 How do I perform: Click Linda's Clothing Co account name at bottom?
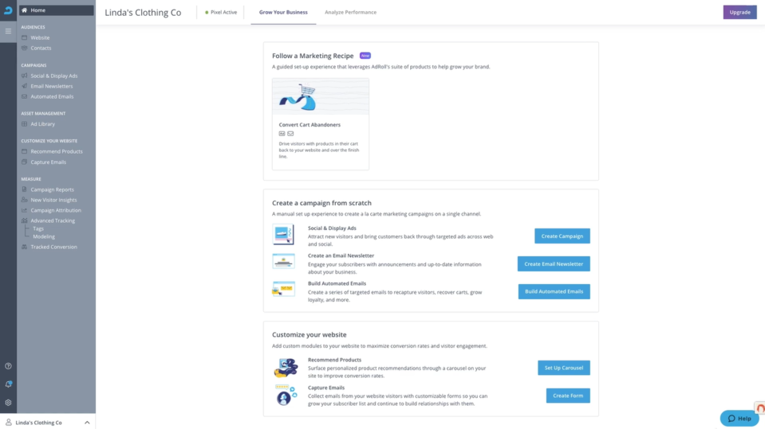click(x=38, y=423)
